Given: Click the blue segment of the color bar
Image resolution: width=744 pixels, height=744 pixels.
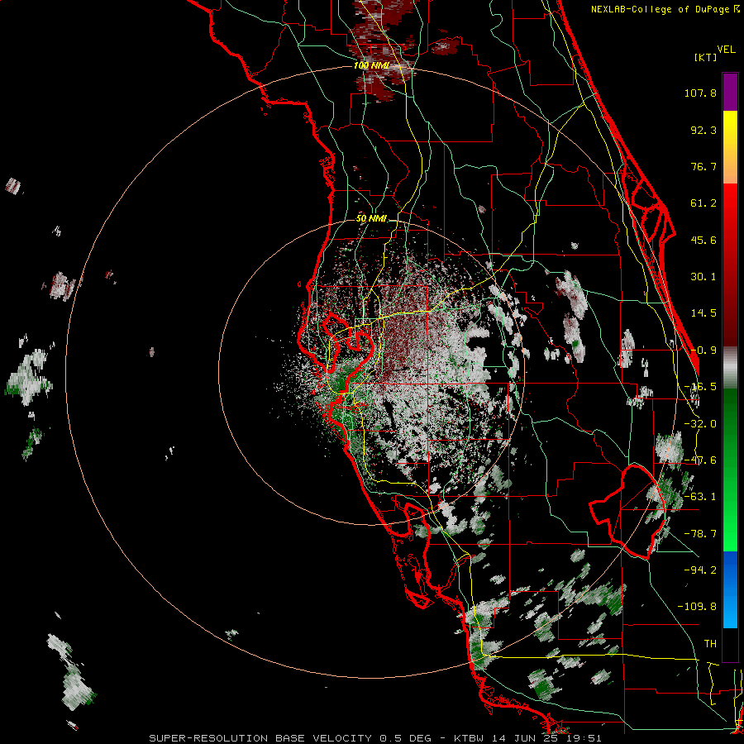Looking at the screenshot, I should (730, 589).
